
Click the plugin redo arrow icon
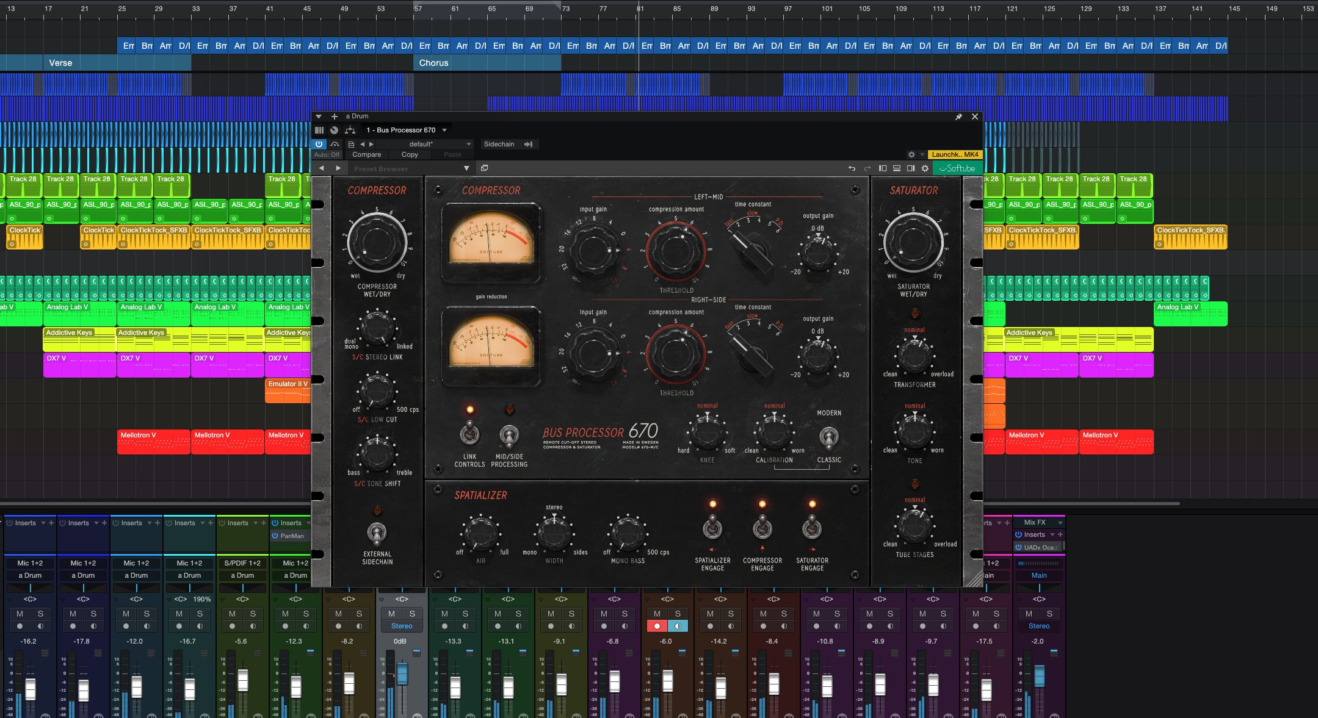(867, 168)
